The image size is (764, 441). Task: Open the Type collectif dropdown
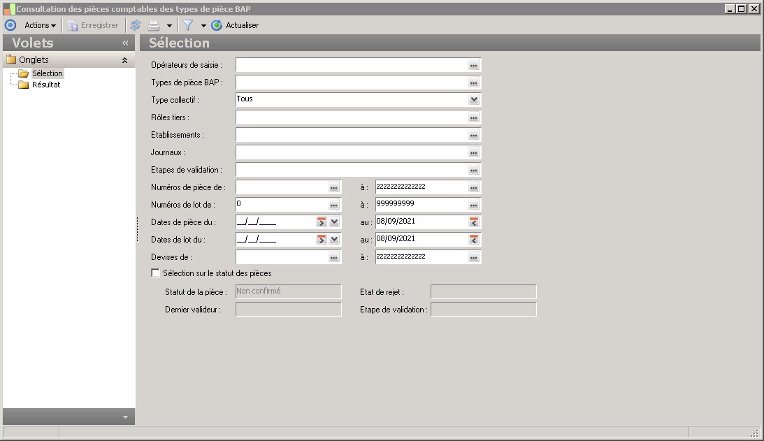click(x=474, y=100)
